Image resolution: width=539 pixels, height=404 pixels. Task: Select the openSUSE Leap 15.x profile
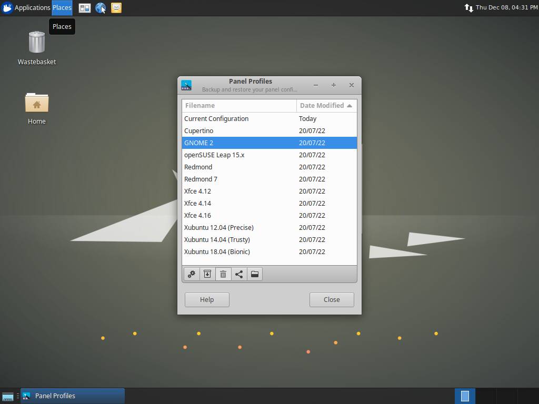pos(269,155)
